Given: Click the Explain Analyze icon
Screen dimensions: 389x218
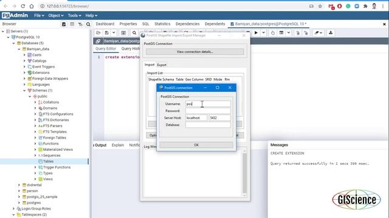Looking at the screenshot, I should 281,33.
